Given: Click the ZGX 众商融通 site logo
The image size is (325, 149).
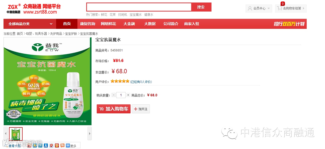Looking at the screenshot, I should click(x=34, y=9).
